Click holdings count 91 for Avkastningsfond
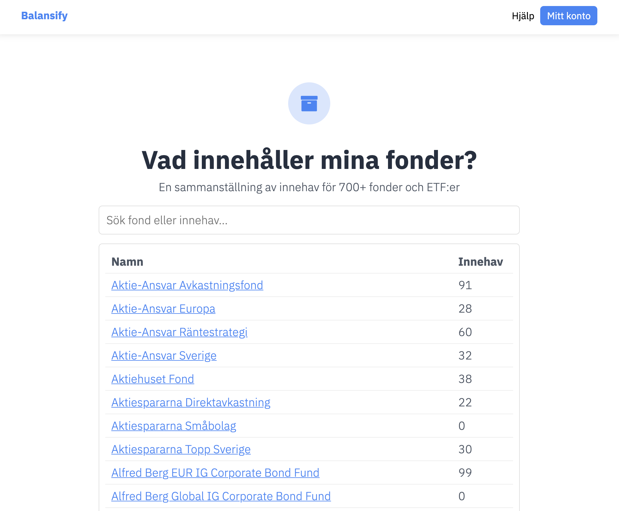This screenshot has height=511, width=619. (x=465, y=285)
